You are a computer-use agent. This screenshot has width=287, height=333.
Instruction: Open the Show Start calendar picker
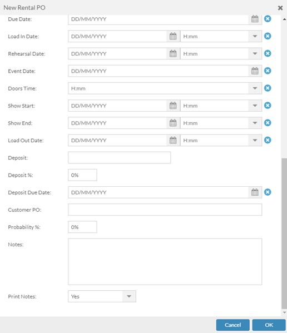pos(173,106)
